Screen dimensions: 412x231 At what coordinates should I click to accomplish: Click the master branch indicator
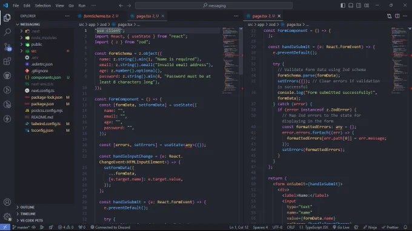21,227
